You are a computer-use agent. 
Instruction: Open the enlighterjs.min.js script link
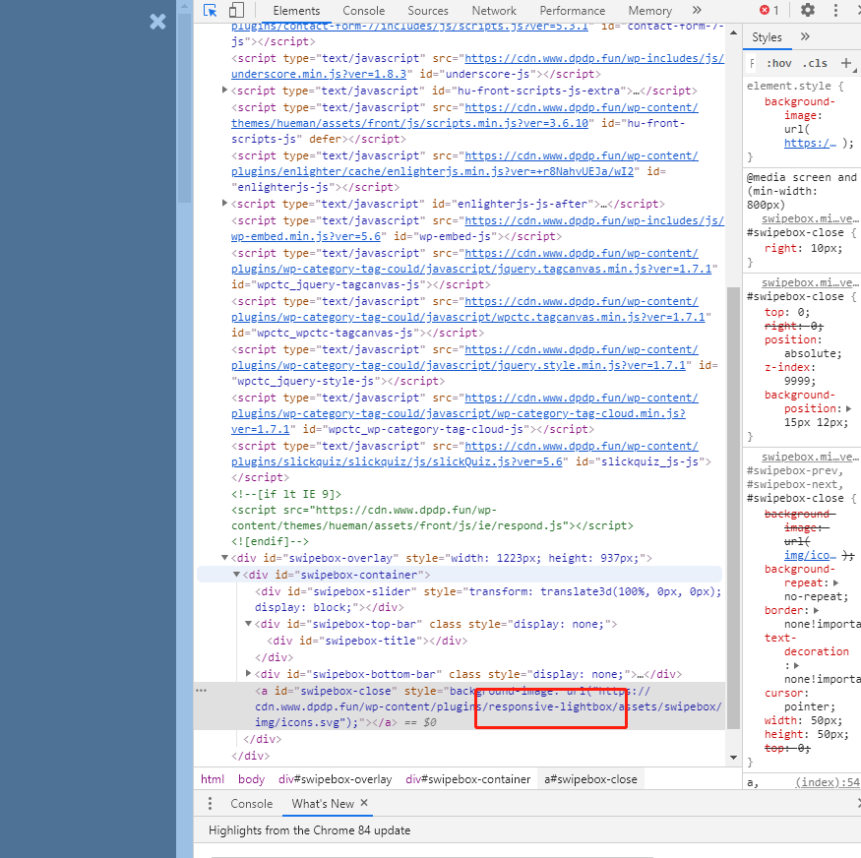[x=464, y=163]
